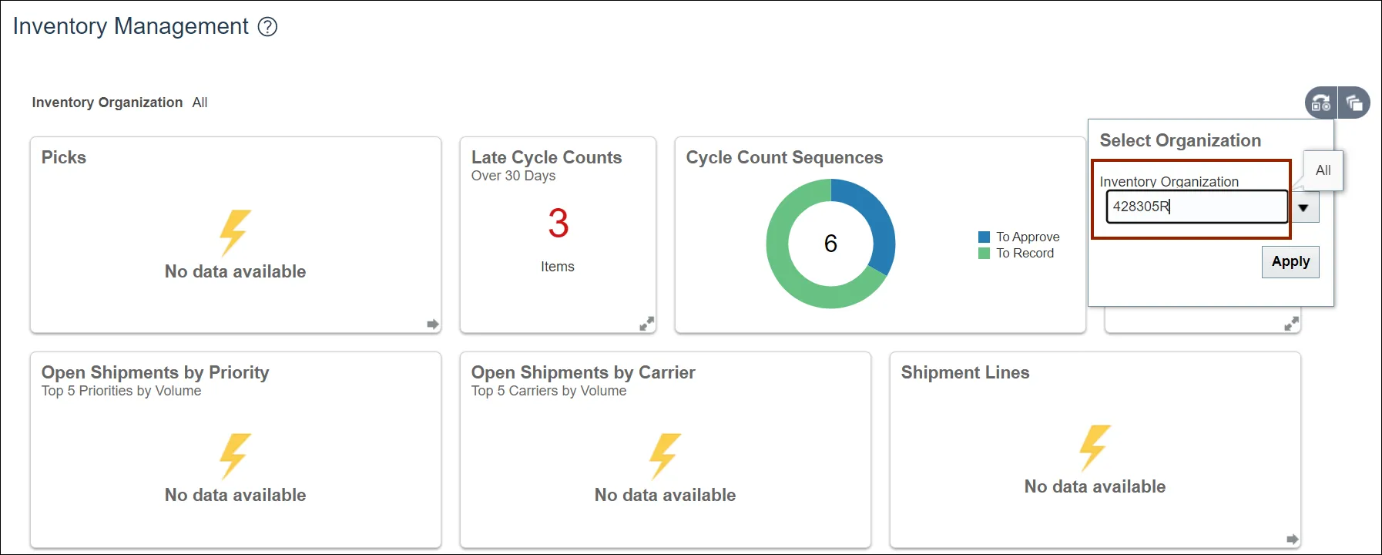
Task: Click the lightning icon in Picks card
Action: pos(234,232)
